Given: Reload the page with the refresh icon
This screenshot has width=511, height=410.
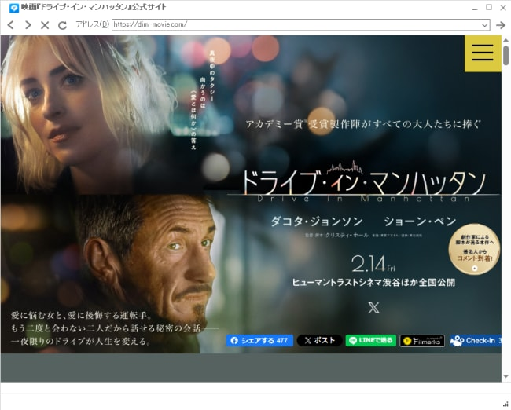Looking at the screenshot, I should (x=62, y=25).
